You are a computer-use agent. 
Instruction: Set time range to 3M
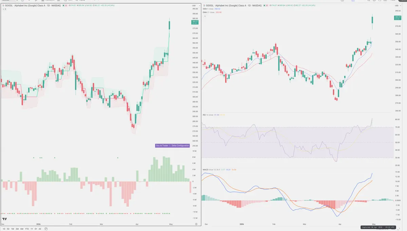17,229
